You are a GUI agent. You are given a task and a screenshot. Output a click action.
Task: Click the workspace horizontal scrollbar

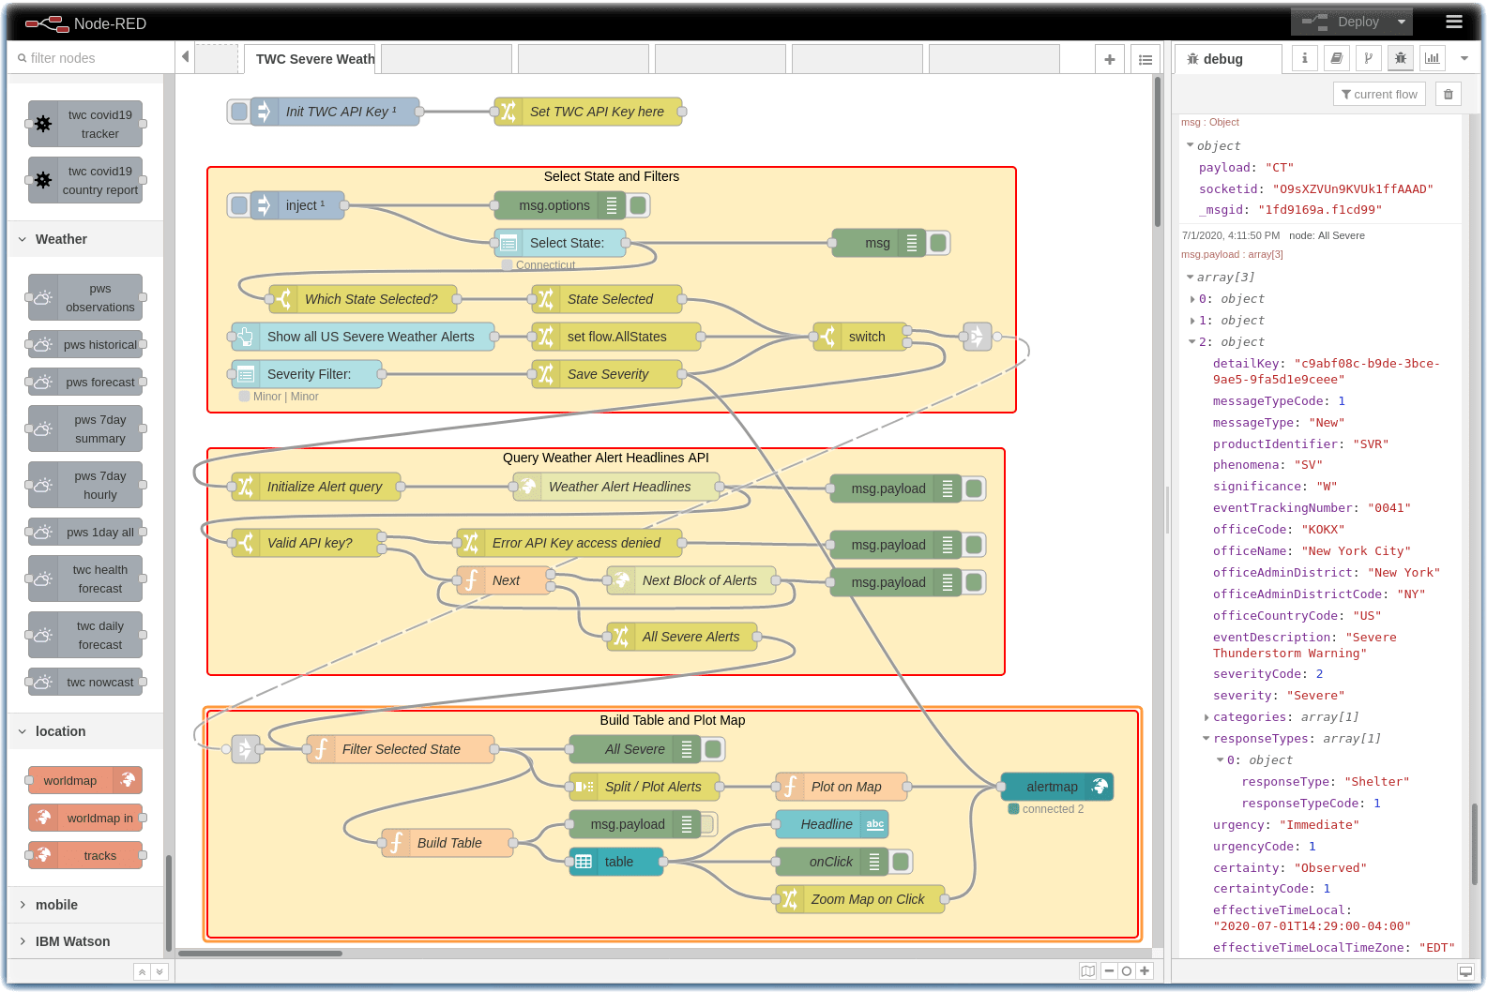tap(260, 954)
